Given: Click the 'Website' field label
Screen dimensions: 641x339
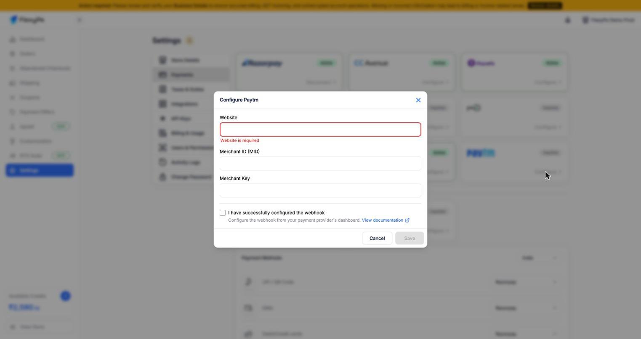Looking at the screenshot, I should (229, 118).
